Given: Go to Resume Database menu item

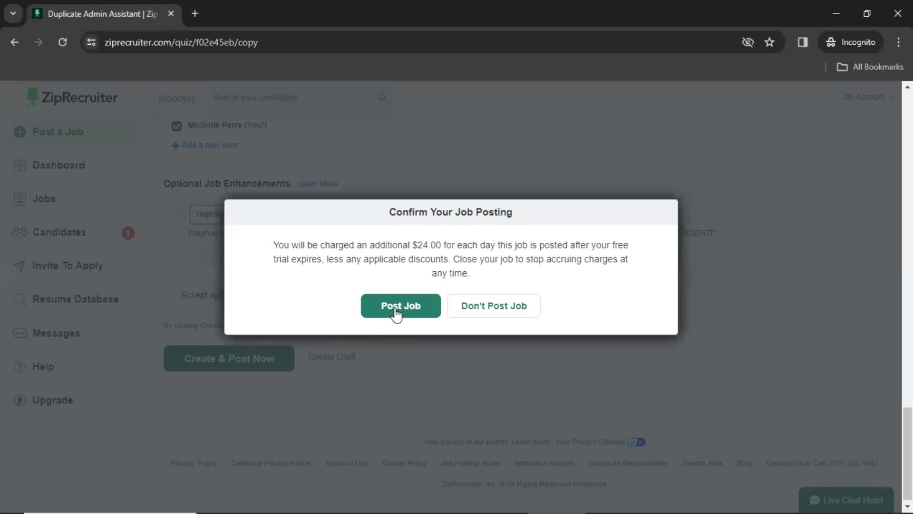Looking at the screenshot, I should point(76,299).
